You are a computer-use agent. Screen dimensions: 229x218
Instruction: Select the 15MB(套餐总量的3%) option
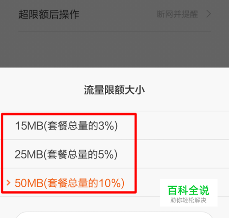point(114,125)
